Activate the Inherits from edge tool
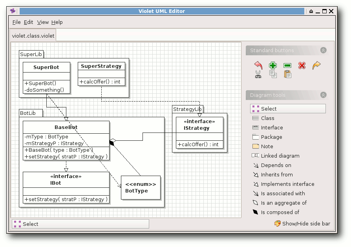 [x=272, y=174]
